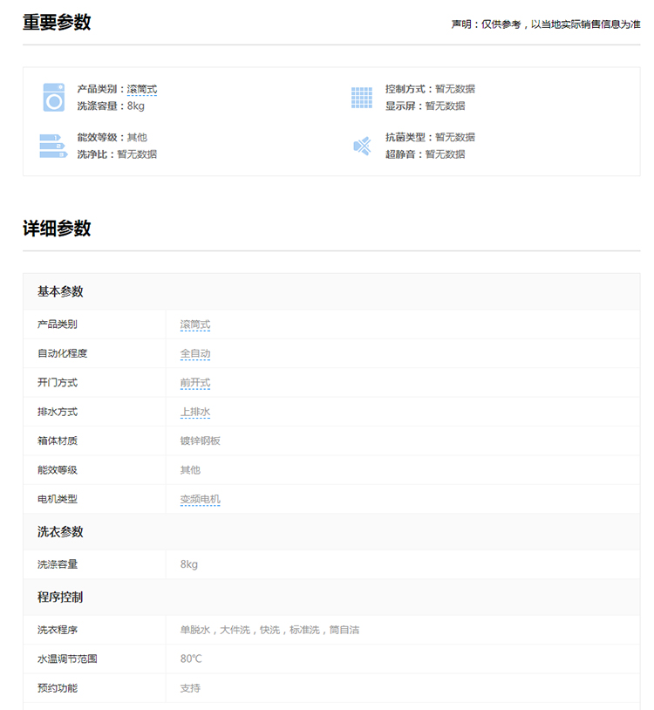Click the 镀锌钢板 cabinet material value
Viewport: 654px width, 710px height.
coord(201,440)
